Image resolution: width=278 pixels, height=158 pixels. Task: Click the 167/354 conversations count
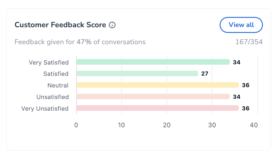point(249,42)
